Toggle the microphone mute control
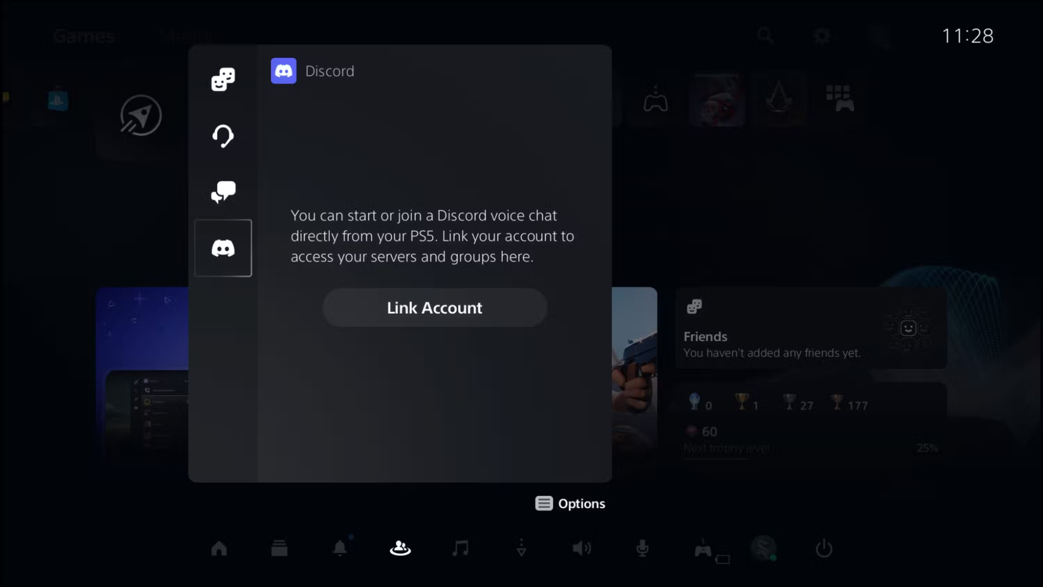Viewport: 1043px width, 587px height. point(642,548)
